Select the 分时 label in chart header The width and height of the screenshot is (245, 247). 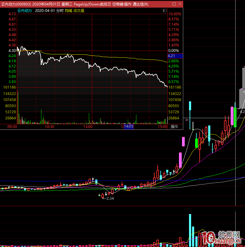point(60,10)
